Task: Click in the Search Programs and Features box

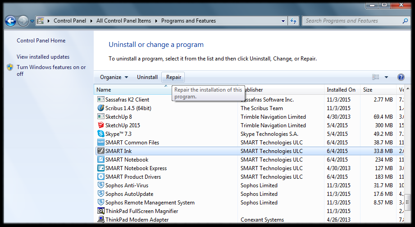Action: (x=351, y=21)
